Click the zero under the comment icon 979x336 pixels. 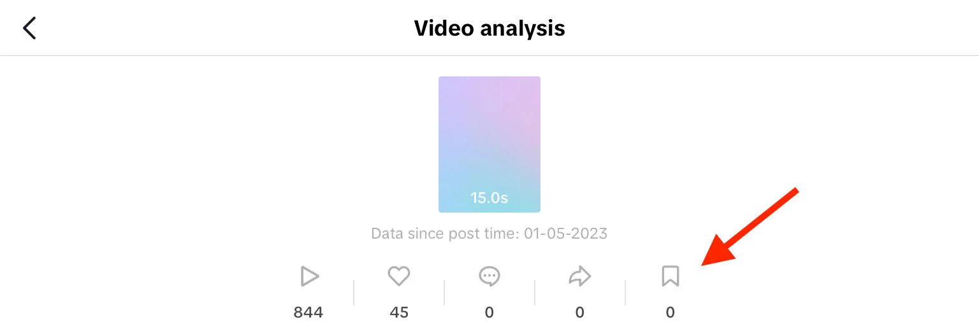(489, 312)
